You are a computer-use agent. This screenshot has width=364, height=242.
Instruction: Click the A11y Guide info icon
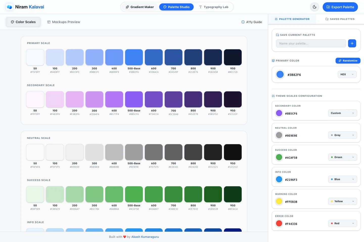pos(243,22)
